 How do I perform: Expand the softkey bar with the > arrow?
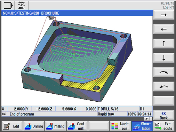(x=147, y=119)
